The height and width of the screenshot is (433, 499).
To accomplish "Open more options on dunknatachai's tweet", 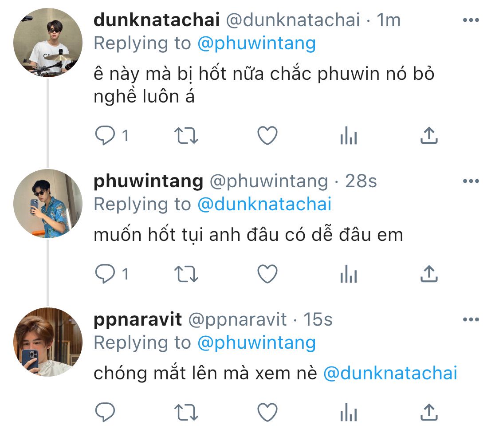I will 471,20.
